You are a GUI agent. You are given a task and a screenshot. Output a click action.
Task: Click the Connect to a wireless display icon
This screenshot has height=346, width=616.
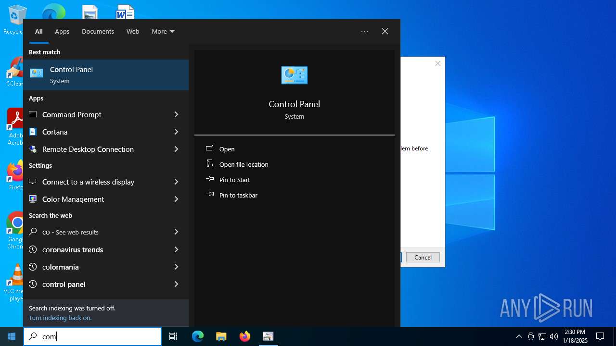[33, 182]
